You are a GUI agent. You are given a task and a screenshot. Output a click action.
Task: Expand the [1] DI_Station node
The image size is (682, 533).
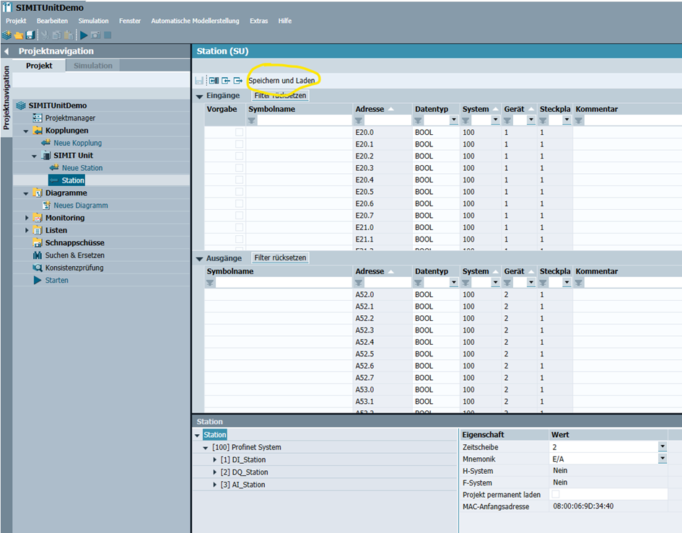[214, 459]
